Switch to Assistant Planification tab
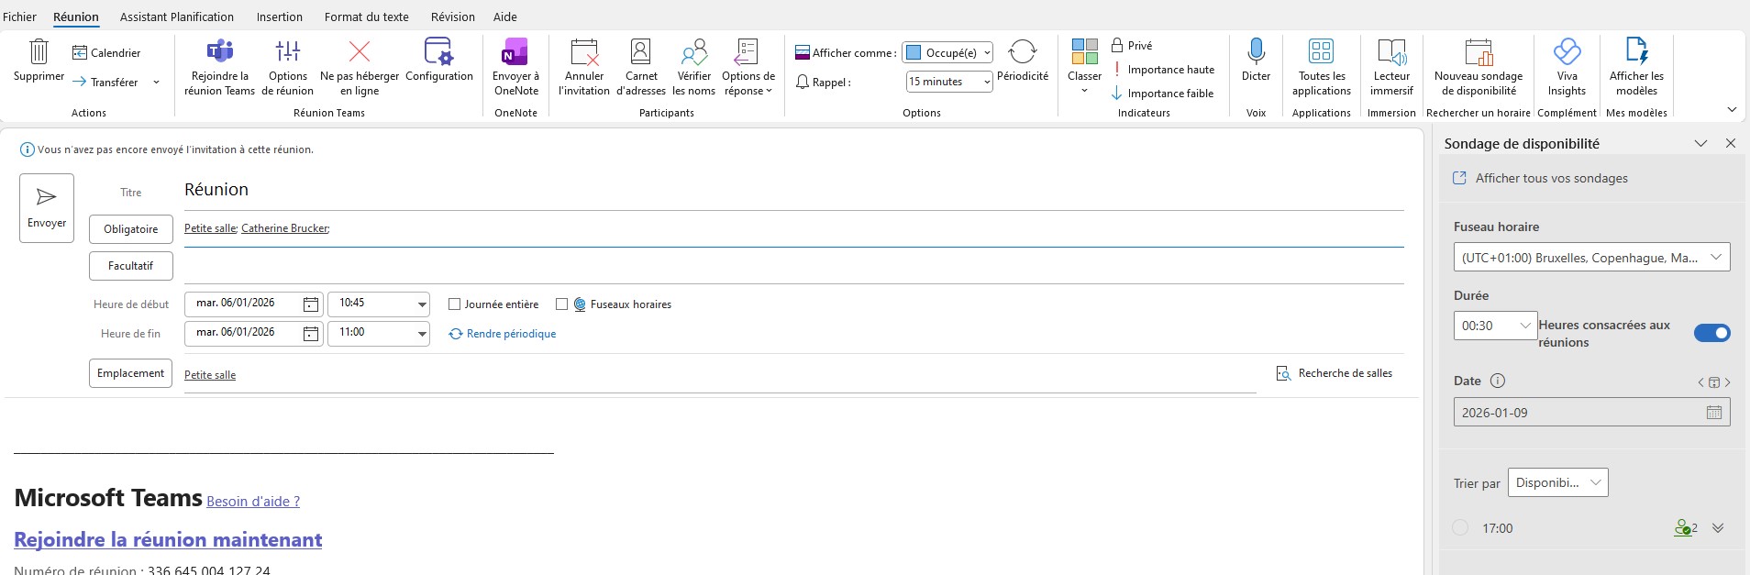The image size is (1750, 575). click(x=177, y=17)
